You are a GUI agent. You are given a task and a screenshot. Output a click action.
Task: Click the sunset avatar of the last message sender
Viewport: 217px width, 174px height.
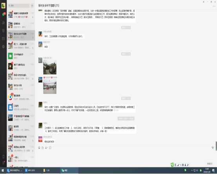[x=40, y=139]
